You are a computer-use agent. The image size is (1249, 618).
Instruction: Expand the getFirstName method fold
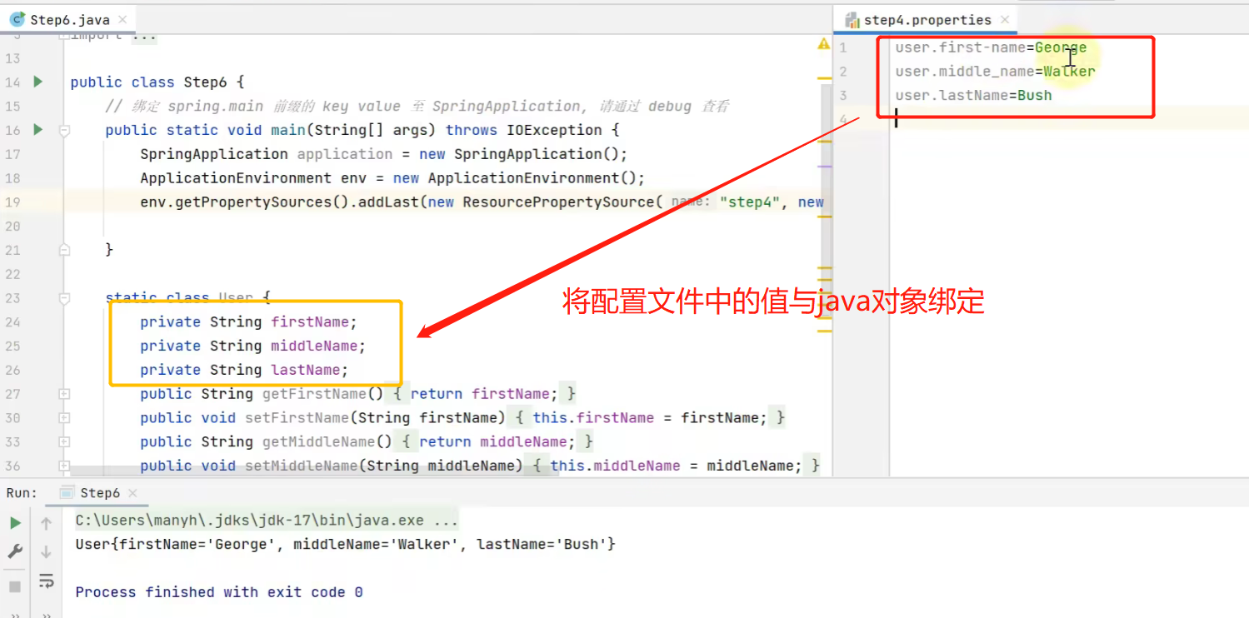pyautogui.click(x=64, y=394)
